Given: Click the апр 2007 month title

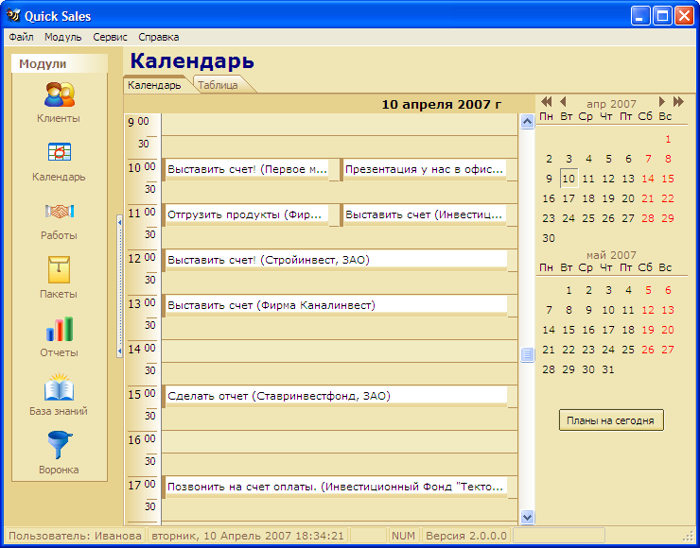Looking at the screenshot, I should coord(611,104).
